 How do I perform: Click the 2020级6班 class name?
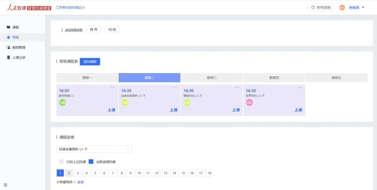pyautogui.click(x=74, y=30)
